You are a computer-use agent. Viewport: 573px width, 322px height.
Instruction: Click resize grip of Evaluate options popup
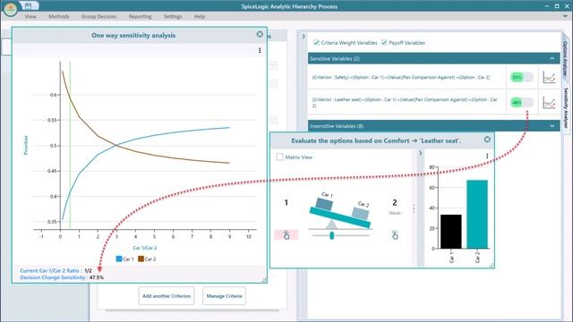[x=492, y=266]
